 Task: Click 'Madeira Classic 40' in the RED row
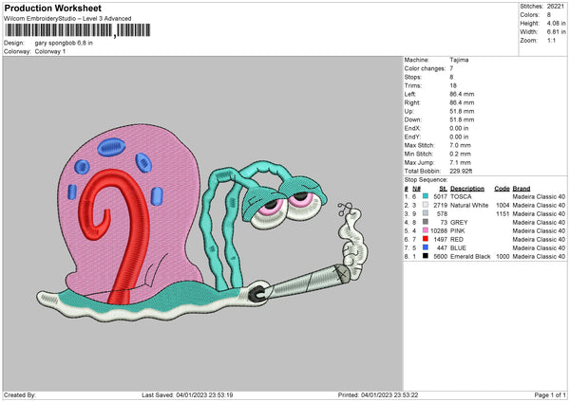(x=539, y=240)
